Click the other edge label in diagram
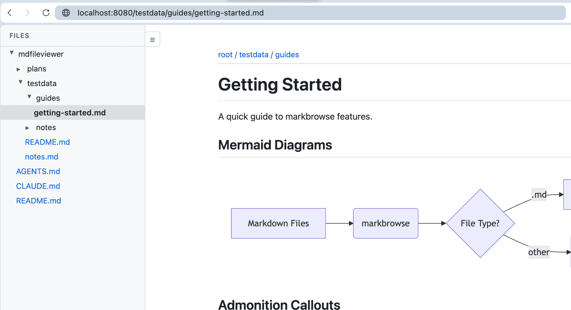The image size is (571, 310). (539, 252)
